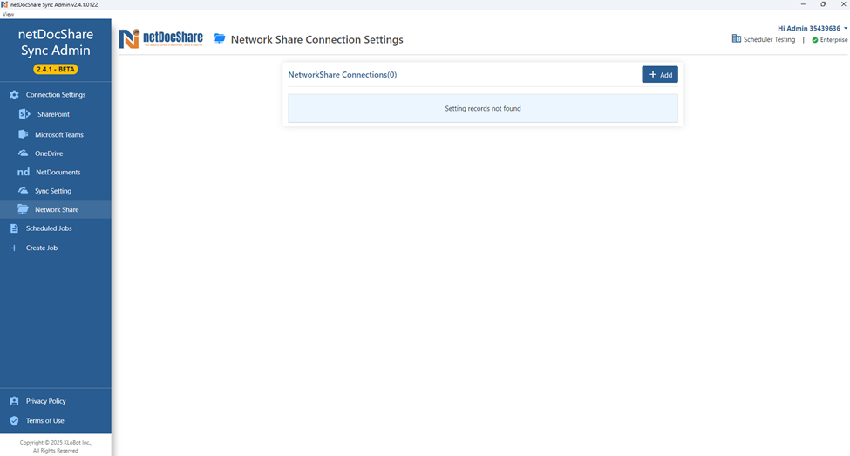Click the netDocShare logo in the header
This screenshot has height=456, width=850.
161,39
